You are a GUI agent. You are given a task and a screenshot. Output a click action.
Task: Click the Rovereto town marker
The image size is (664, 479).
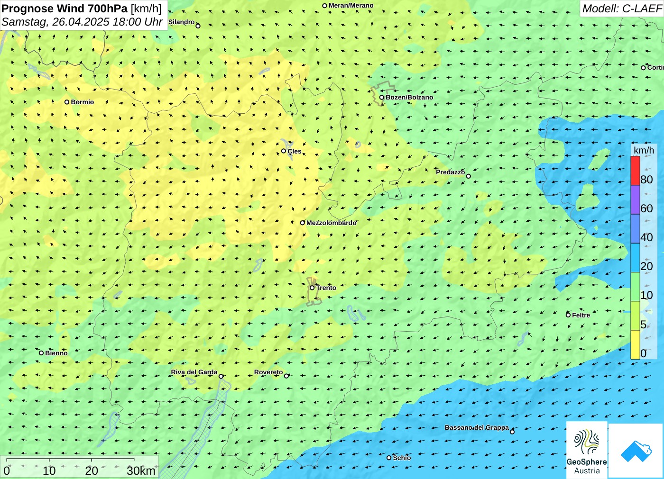(286, 376)
